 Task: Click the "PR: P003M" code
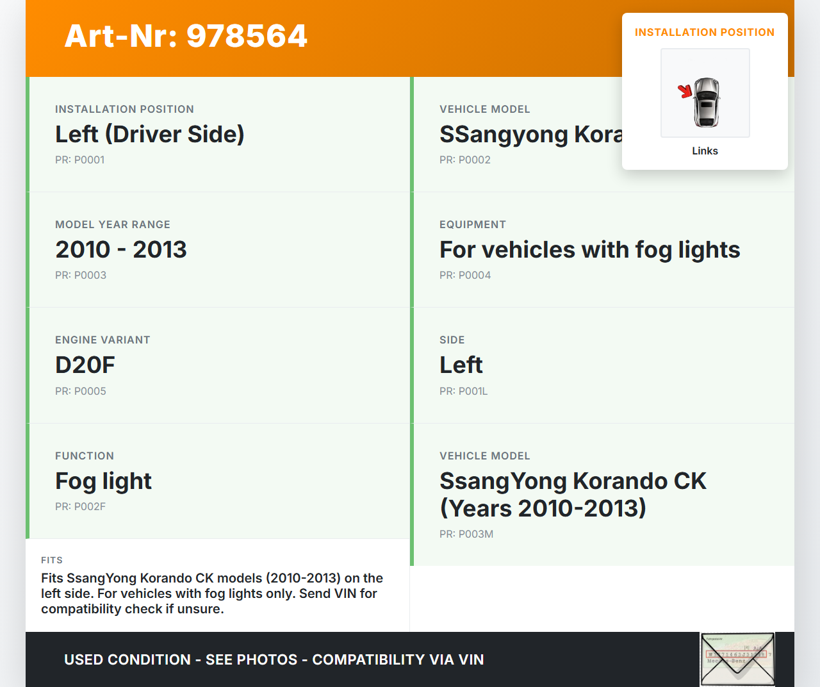[x=466, y=534]
